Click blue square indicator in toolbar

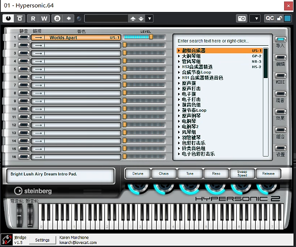pos(288,18)
